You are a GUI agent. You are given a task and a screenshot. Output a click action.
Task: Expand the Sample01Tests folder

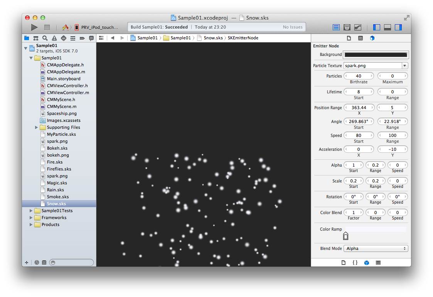coord(31,211)
